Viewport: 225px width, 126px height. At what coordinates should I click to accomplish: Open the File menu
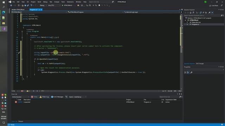(14, 2)
